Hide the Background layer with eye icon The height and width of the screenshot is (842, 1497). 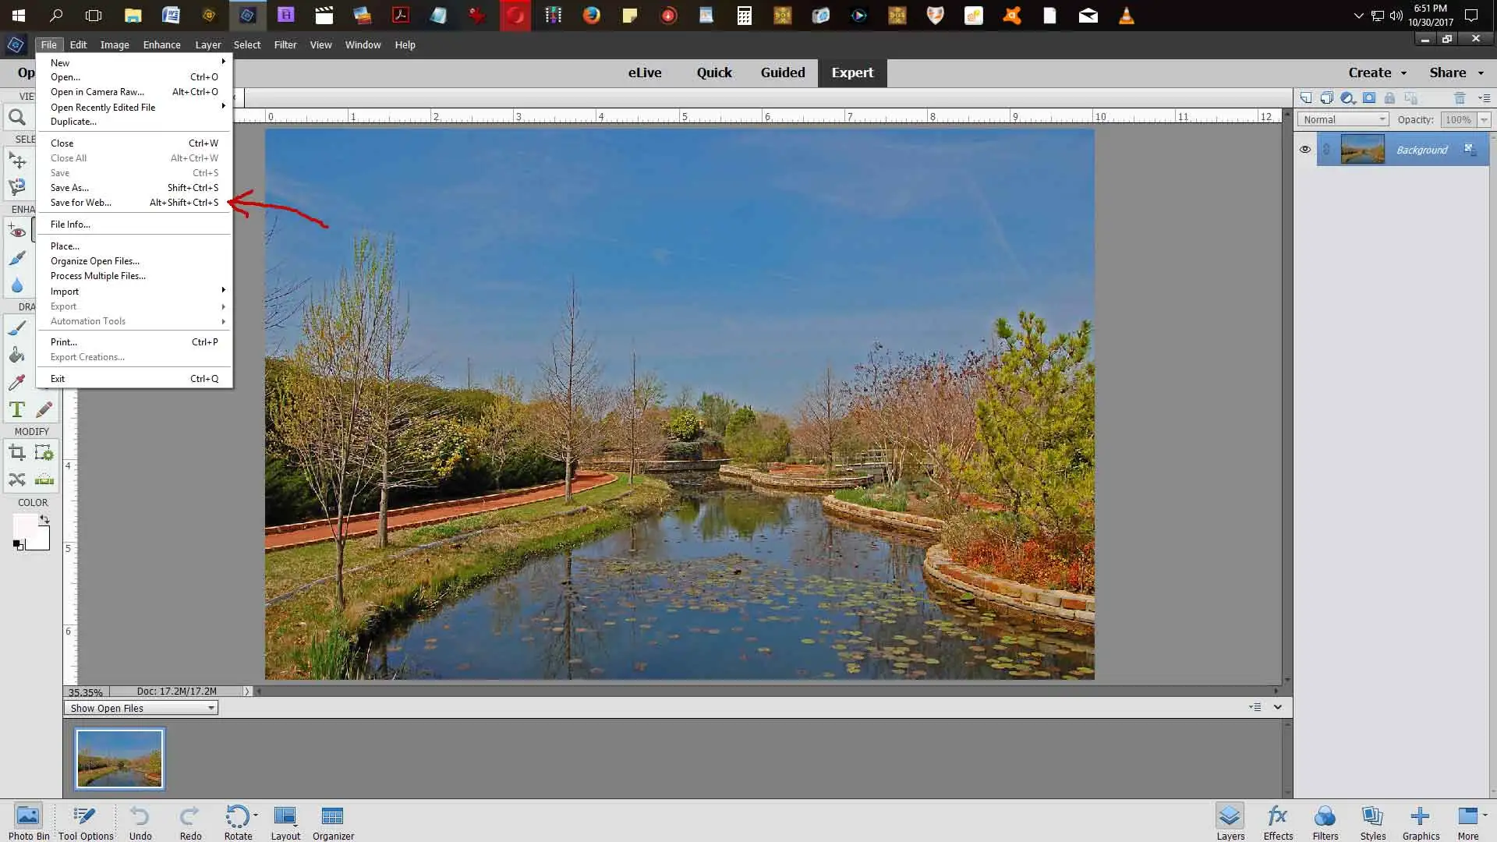[x=1304, y=150]
